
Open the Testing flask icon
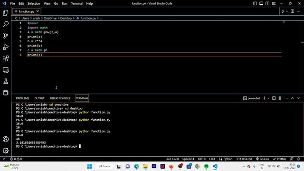click(6, 81)
